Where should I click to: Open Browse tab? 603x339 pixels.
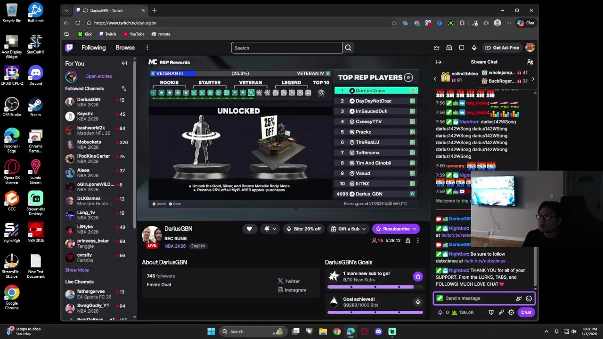click(125, 48)
